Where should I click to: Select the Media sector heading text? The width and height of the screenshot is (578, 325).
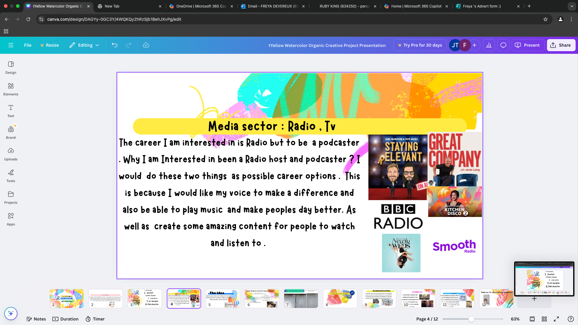272,126
